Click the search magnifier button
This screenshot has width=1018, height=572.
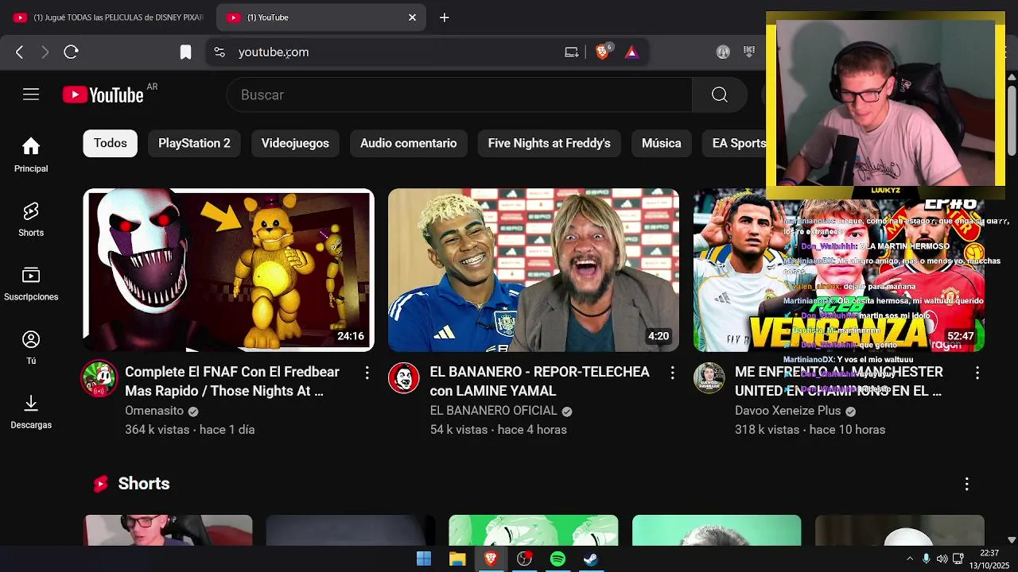tap(720, 95)
